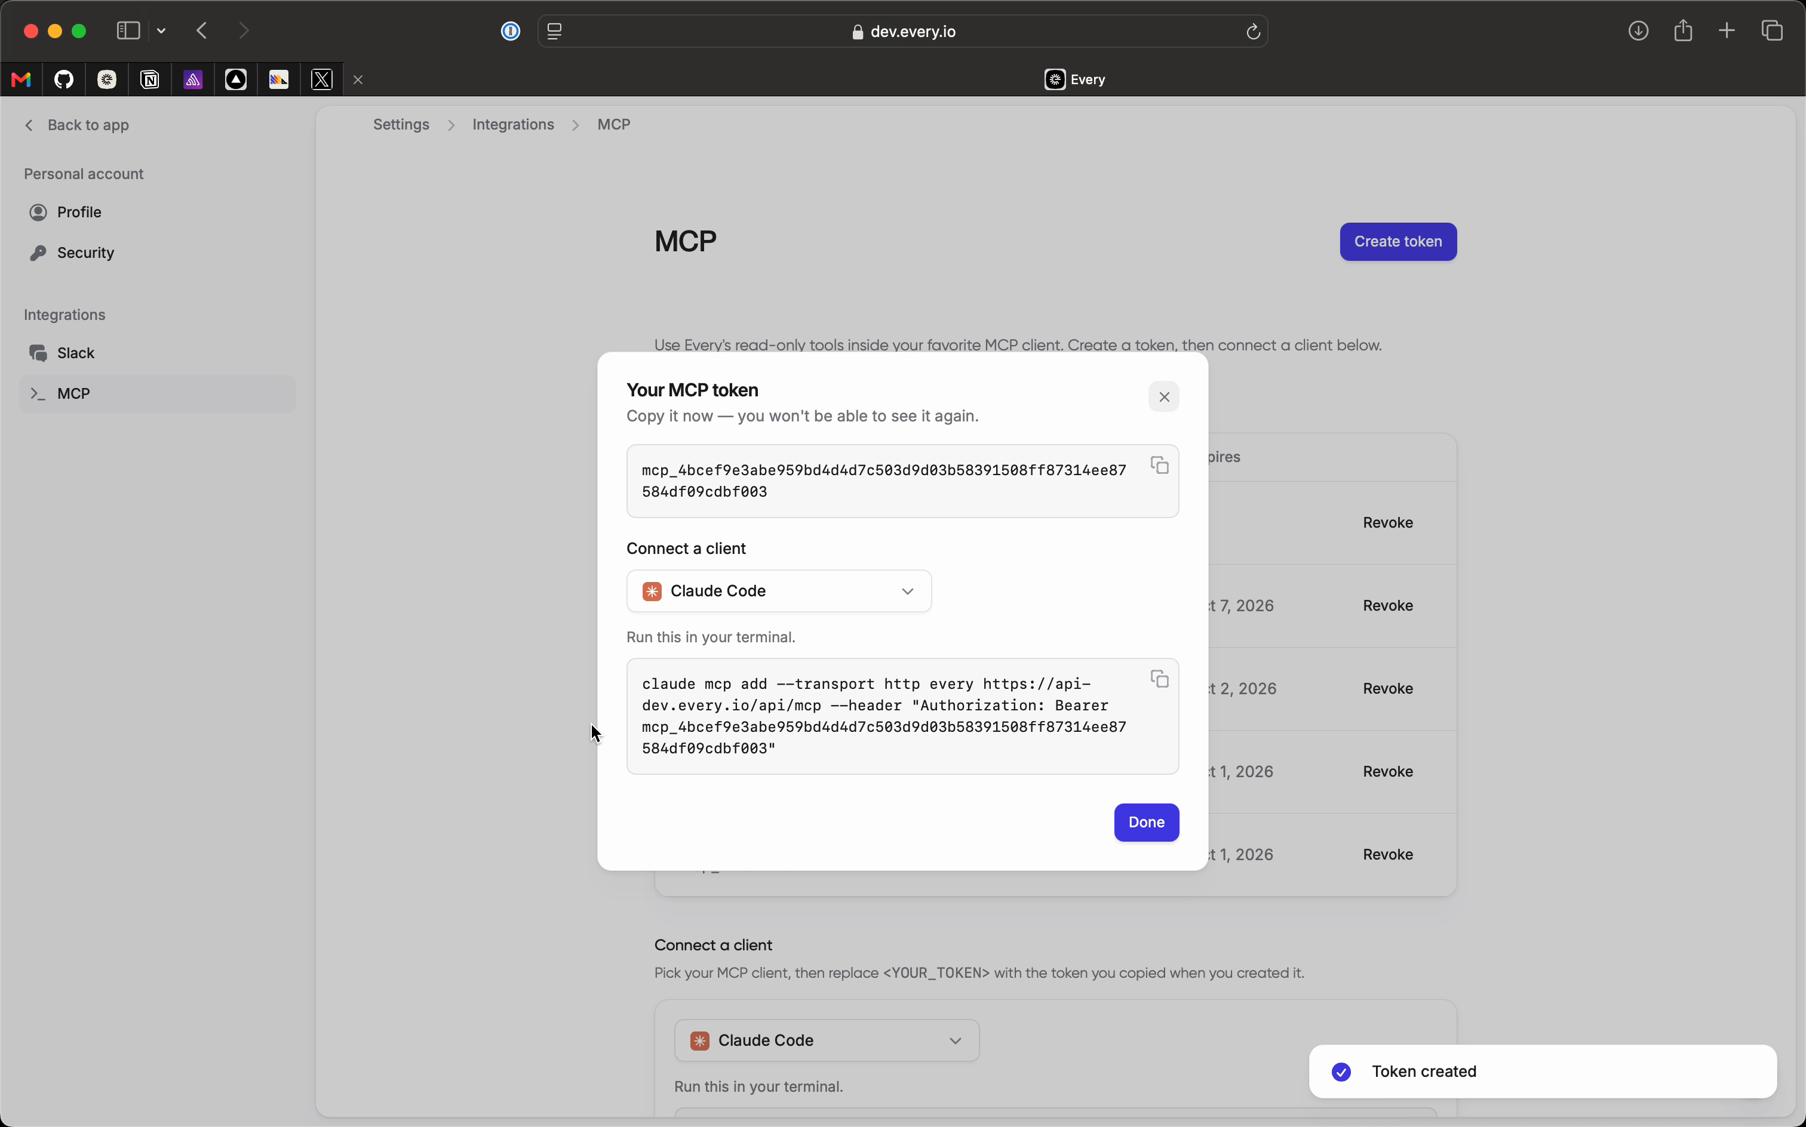Select the Every tab

click(x=1074, y=80)
